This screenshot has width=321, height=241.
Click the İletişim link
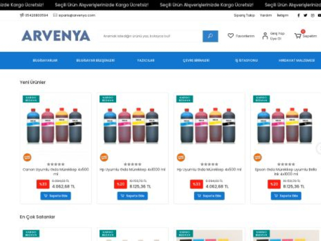282,16
